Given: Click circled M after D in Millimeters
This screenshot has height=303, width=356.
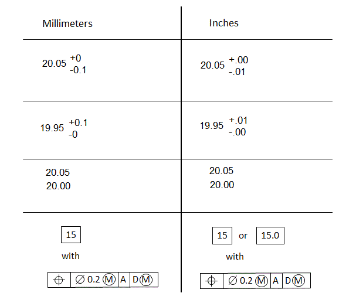Looking at the screenshot, I should [x=146, y=280].
